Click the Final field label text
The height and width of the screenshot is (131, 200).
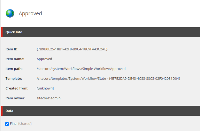14,124
